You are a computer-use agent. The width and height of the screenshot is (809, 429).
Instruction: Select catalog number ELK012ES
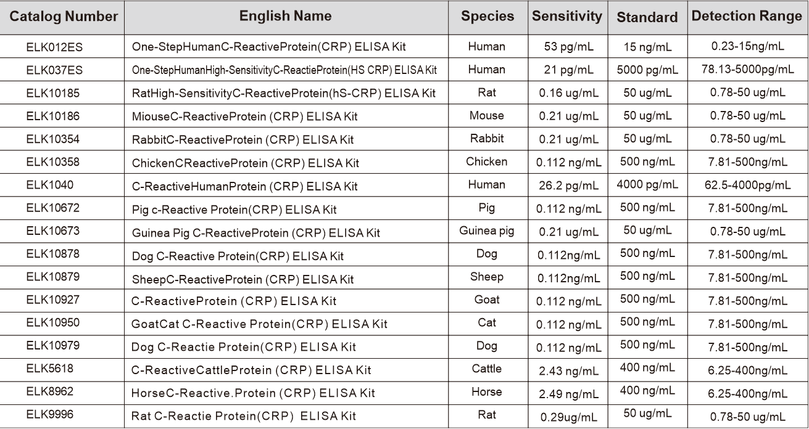coord(54,47)
